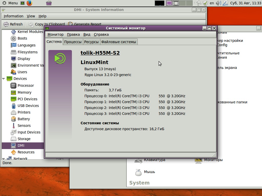
Task: Open the Environment Variables terminal icon
Action: [13, 65]
